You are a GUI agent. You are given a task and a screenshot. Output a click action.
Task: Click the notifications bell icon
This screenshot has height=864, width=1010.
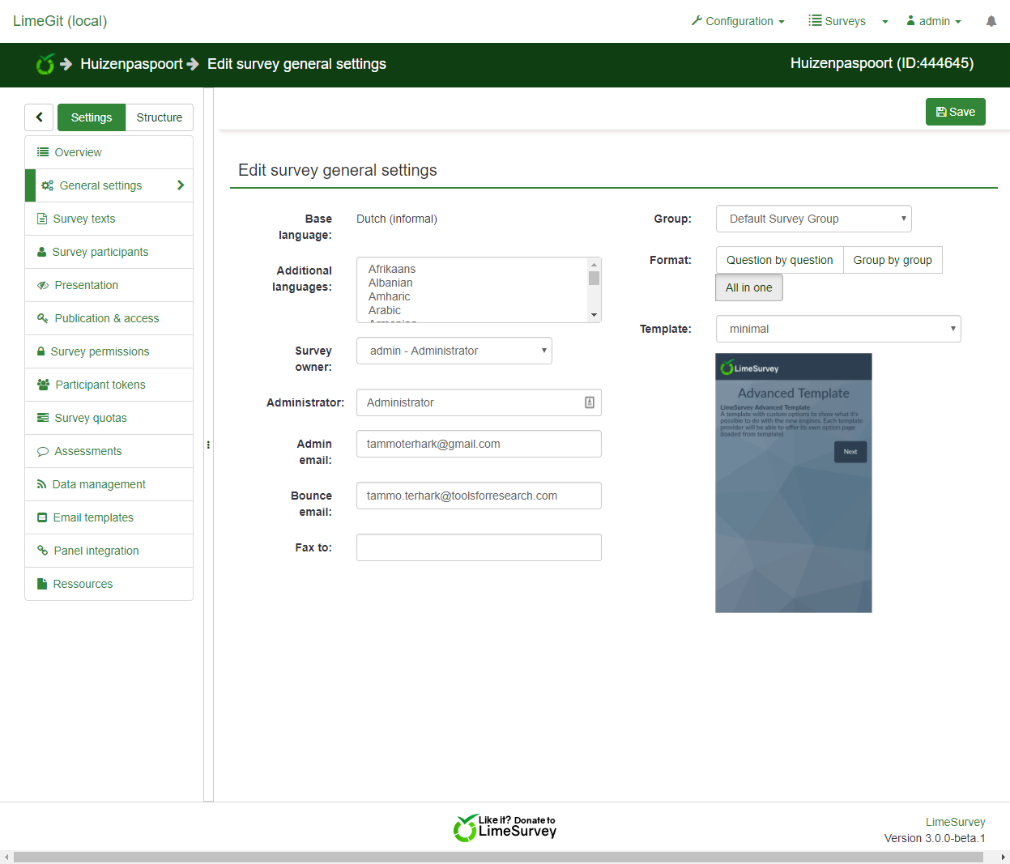pos(991,22)
